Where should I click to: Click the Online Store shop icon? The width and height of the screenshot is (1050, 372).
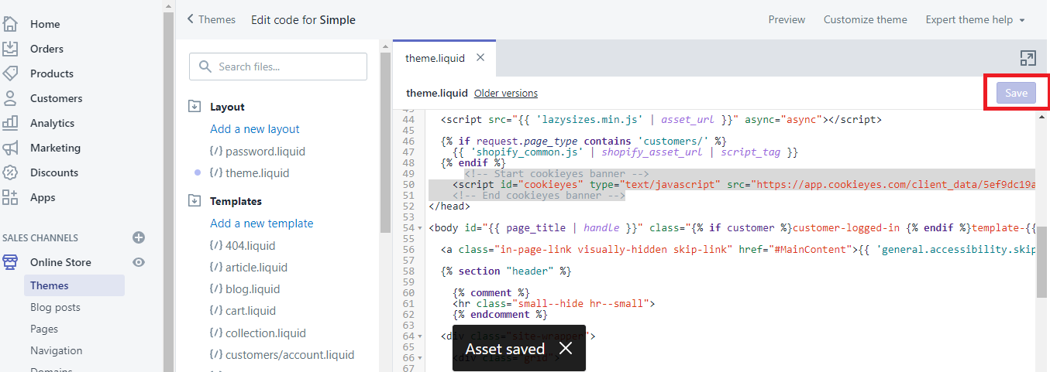click(10, 262)
